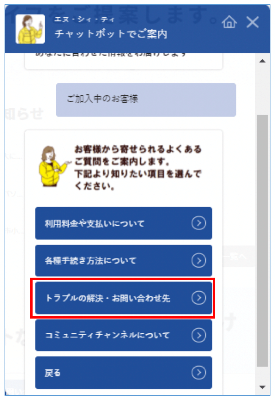Click the home icon in chatbot header
This screenshot has width=275, height=400.
pos(229,22)
